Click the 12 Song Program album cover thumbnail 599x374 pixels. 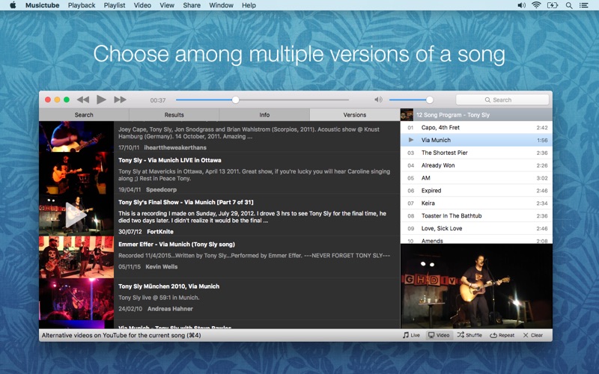coord(407,114)
